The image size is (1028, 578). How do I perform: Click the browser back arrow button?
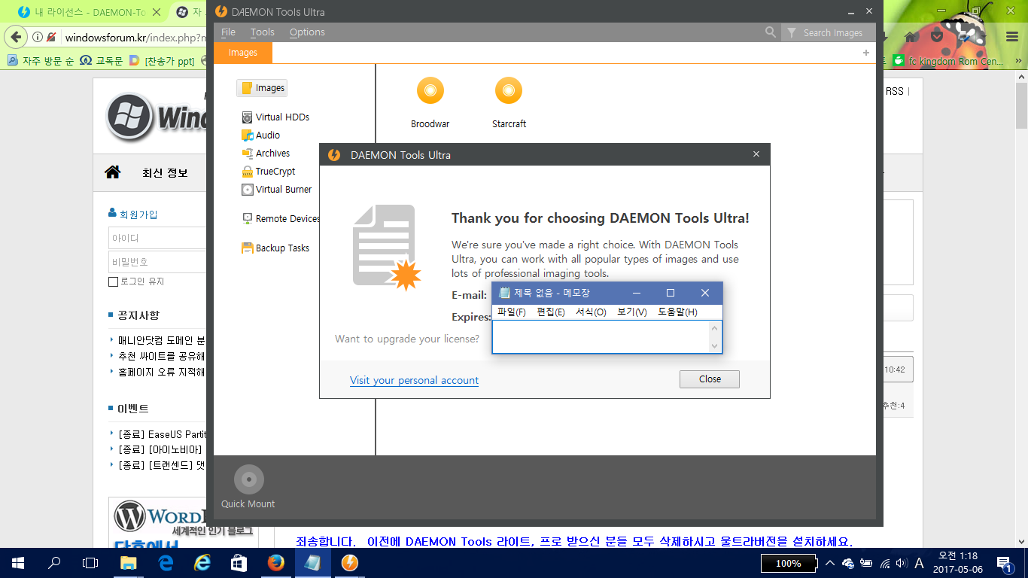point(16,37)
